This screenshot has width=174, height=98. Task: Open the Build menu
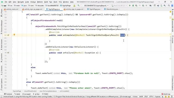(x=46, y=2)
